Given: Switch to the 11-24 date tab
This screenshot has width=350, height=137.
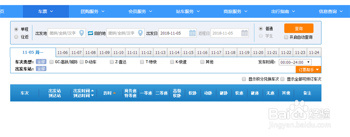Looking at the screenshot, I should [314, 52].
